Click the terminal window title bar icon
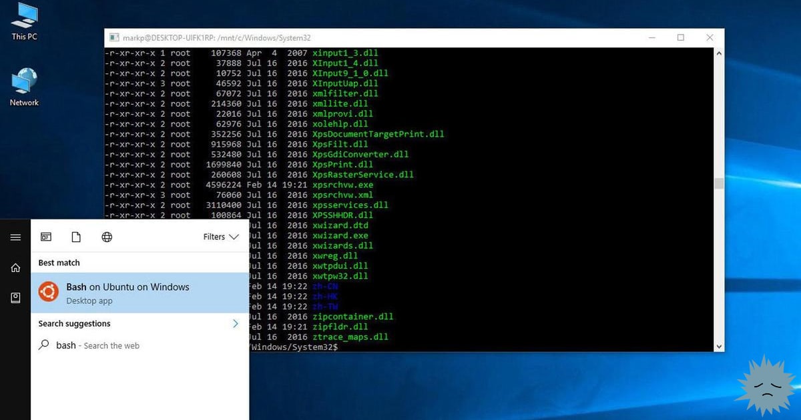Image resolution: width=801 pixels, height=420 pixels. pyautogui.click(x=115, y=38)
